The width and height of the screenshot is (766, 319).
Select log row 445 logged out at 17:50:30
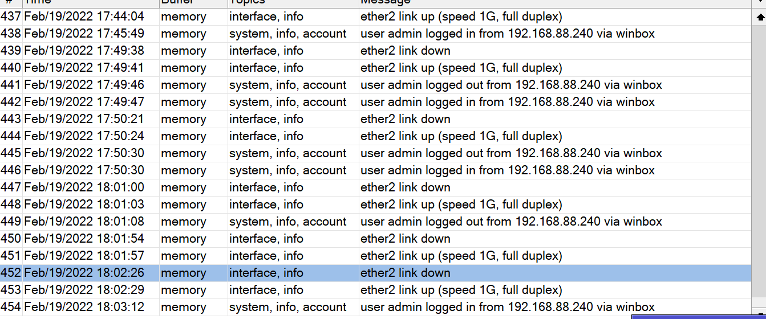pos(376,153)
